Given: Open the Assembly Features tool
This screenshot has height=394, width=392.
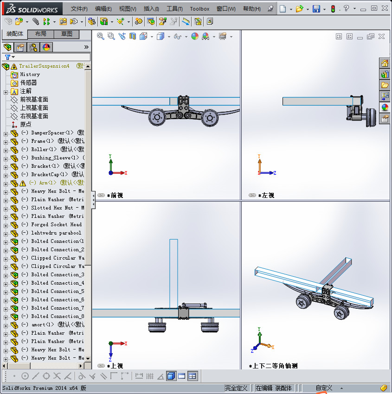Looking at the screenshot, I should pos(104,22).
